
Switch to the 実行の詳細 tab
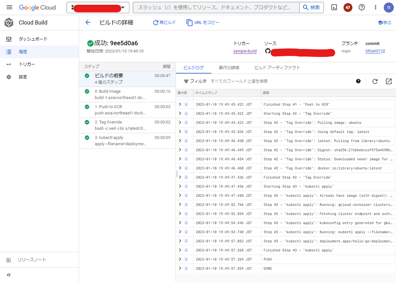(229, 68)
